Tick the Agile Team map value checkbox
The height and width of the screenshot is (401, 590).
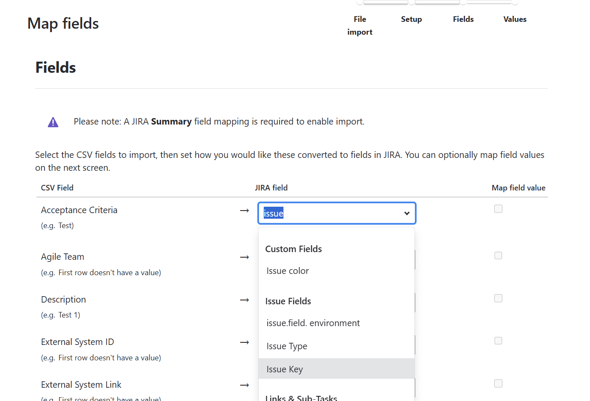pos(498,255)
